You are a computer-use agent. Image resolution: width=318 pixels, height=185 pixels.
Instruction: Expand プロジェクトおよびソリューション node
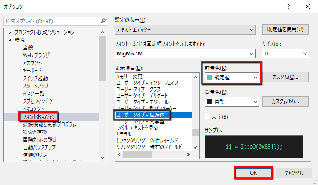9,32
